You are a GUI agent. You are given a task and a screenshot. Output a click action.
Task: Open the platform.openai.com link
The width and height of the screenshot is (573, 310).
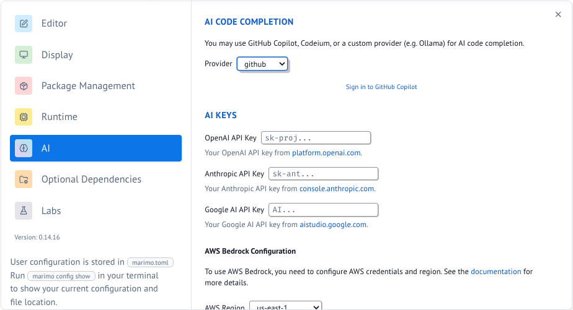coord(326,153)
